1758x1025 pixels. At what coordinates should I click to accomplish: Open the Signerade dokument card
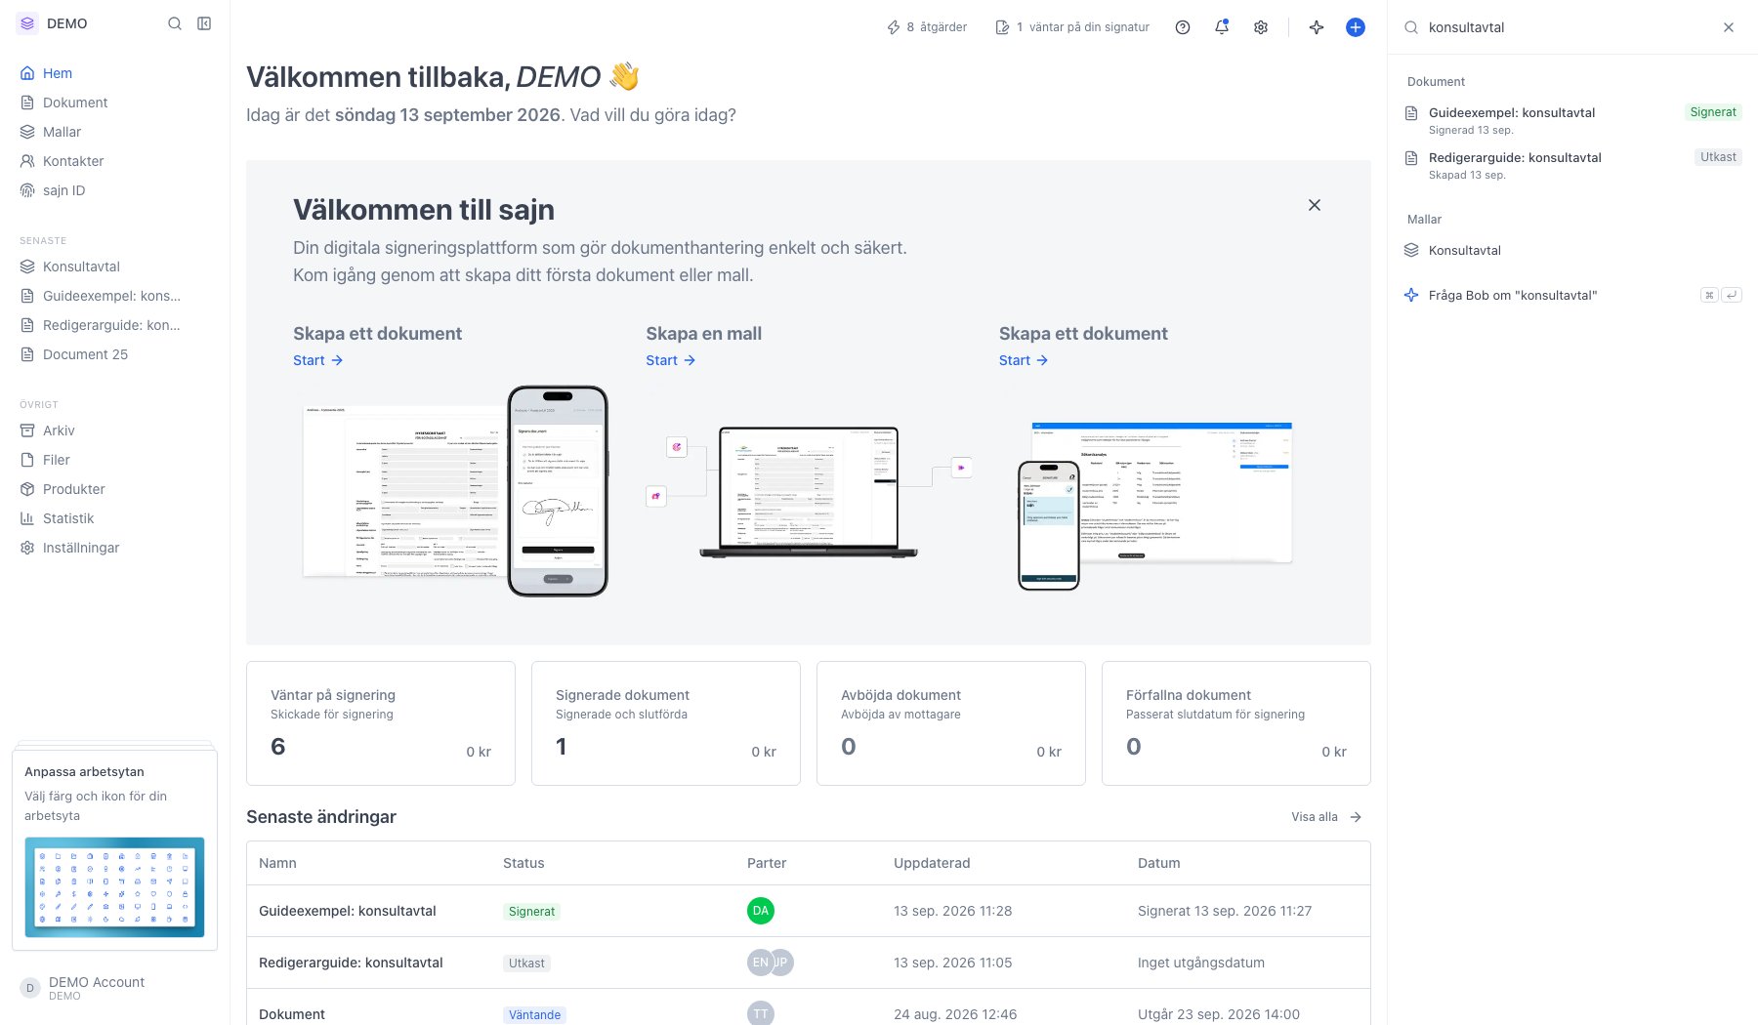coord(666,723)
